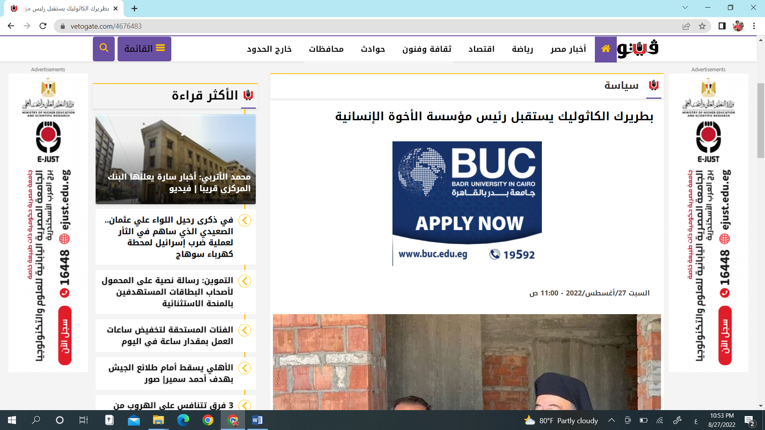This screenshot has height=430, width=765.
Task: Click arrow icon beside التموين item
Action: pos(245,281)
